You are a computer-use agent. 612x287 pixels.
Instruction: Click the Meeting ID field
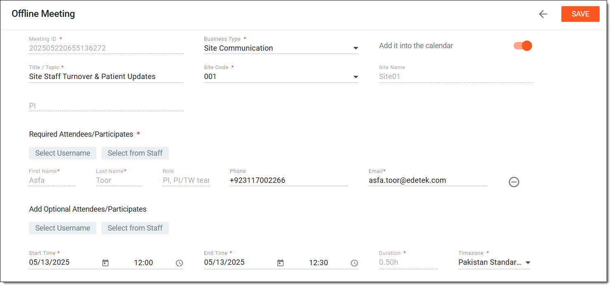[x=106, y=48]
